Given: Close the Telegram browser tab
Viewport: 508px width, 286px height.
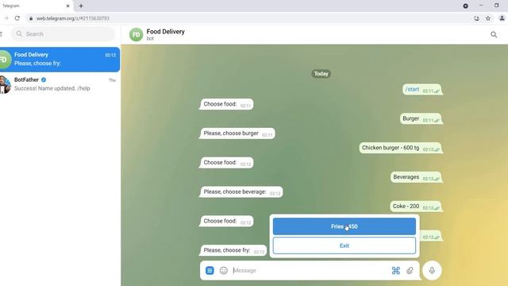Looking at the screenshot, I should point(67,6).
